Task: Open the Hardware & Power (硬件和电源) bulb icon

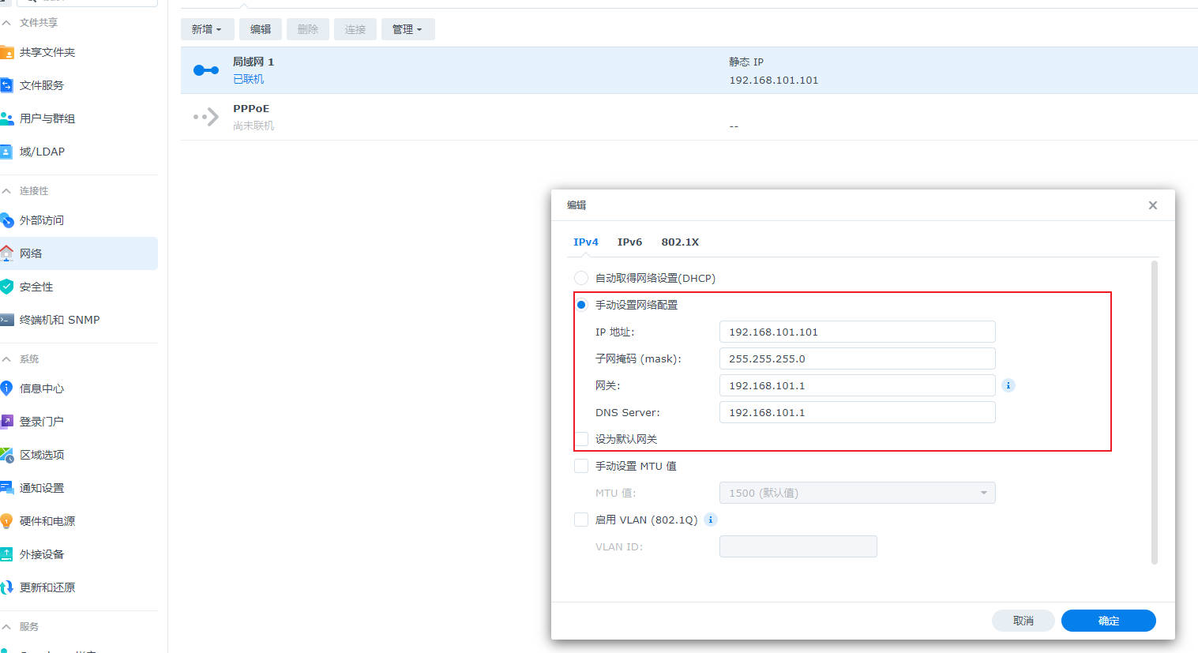Action: 6,521
